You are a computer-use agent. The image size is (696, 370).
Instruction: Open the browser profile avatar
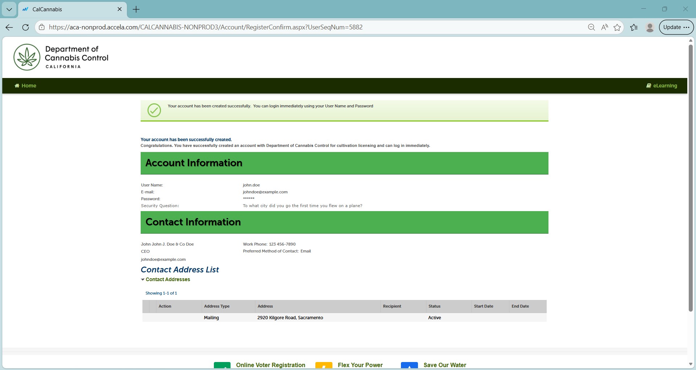650,27
